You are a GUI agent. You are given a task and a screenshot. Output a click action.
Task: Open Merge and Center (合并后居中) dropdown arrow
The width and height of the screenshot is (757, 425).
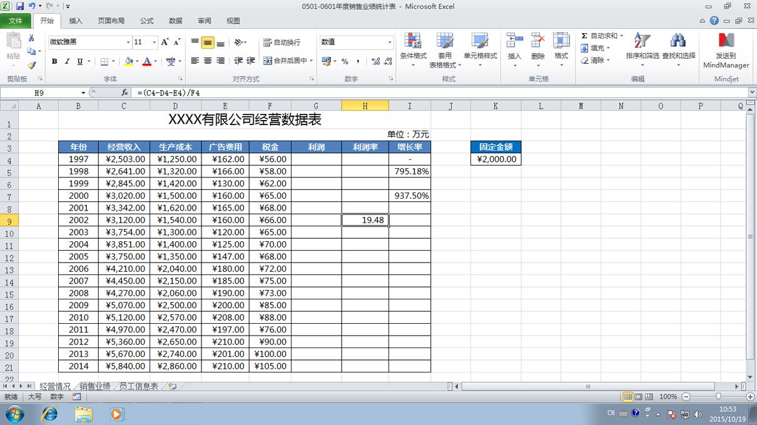click(x=312, y=61)
